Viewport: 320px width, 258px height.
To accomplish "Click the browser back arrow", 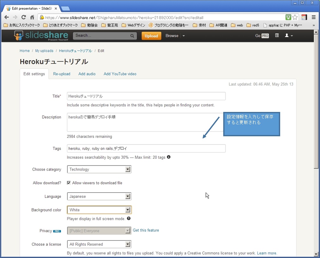I will [7, 17].
